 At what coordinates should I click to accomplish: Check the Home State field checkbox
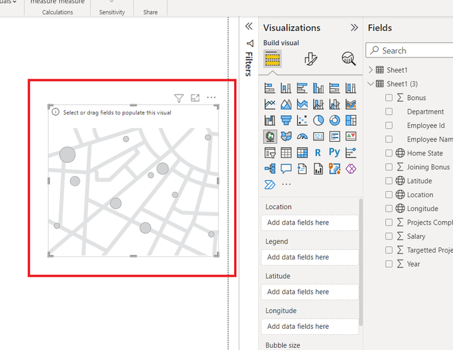[389, 153]
